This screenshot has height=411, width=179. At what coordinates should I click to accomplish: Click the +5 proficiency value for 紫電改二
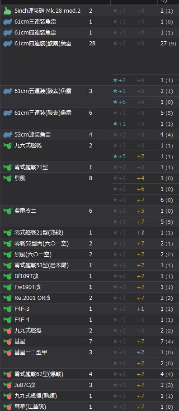point(141,211)
